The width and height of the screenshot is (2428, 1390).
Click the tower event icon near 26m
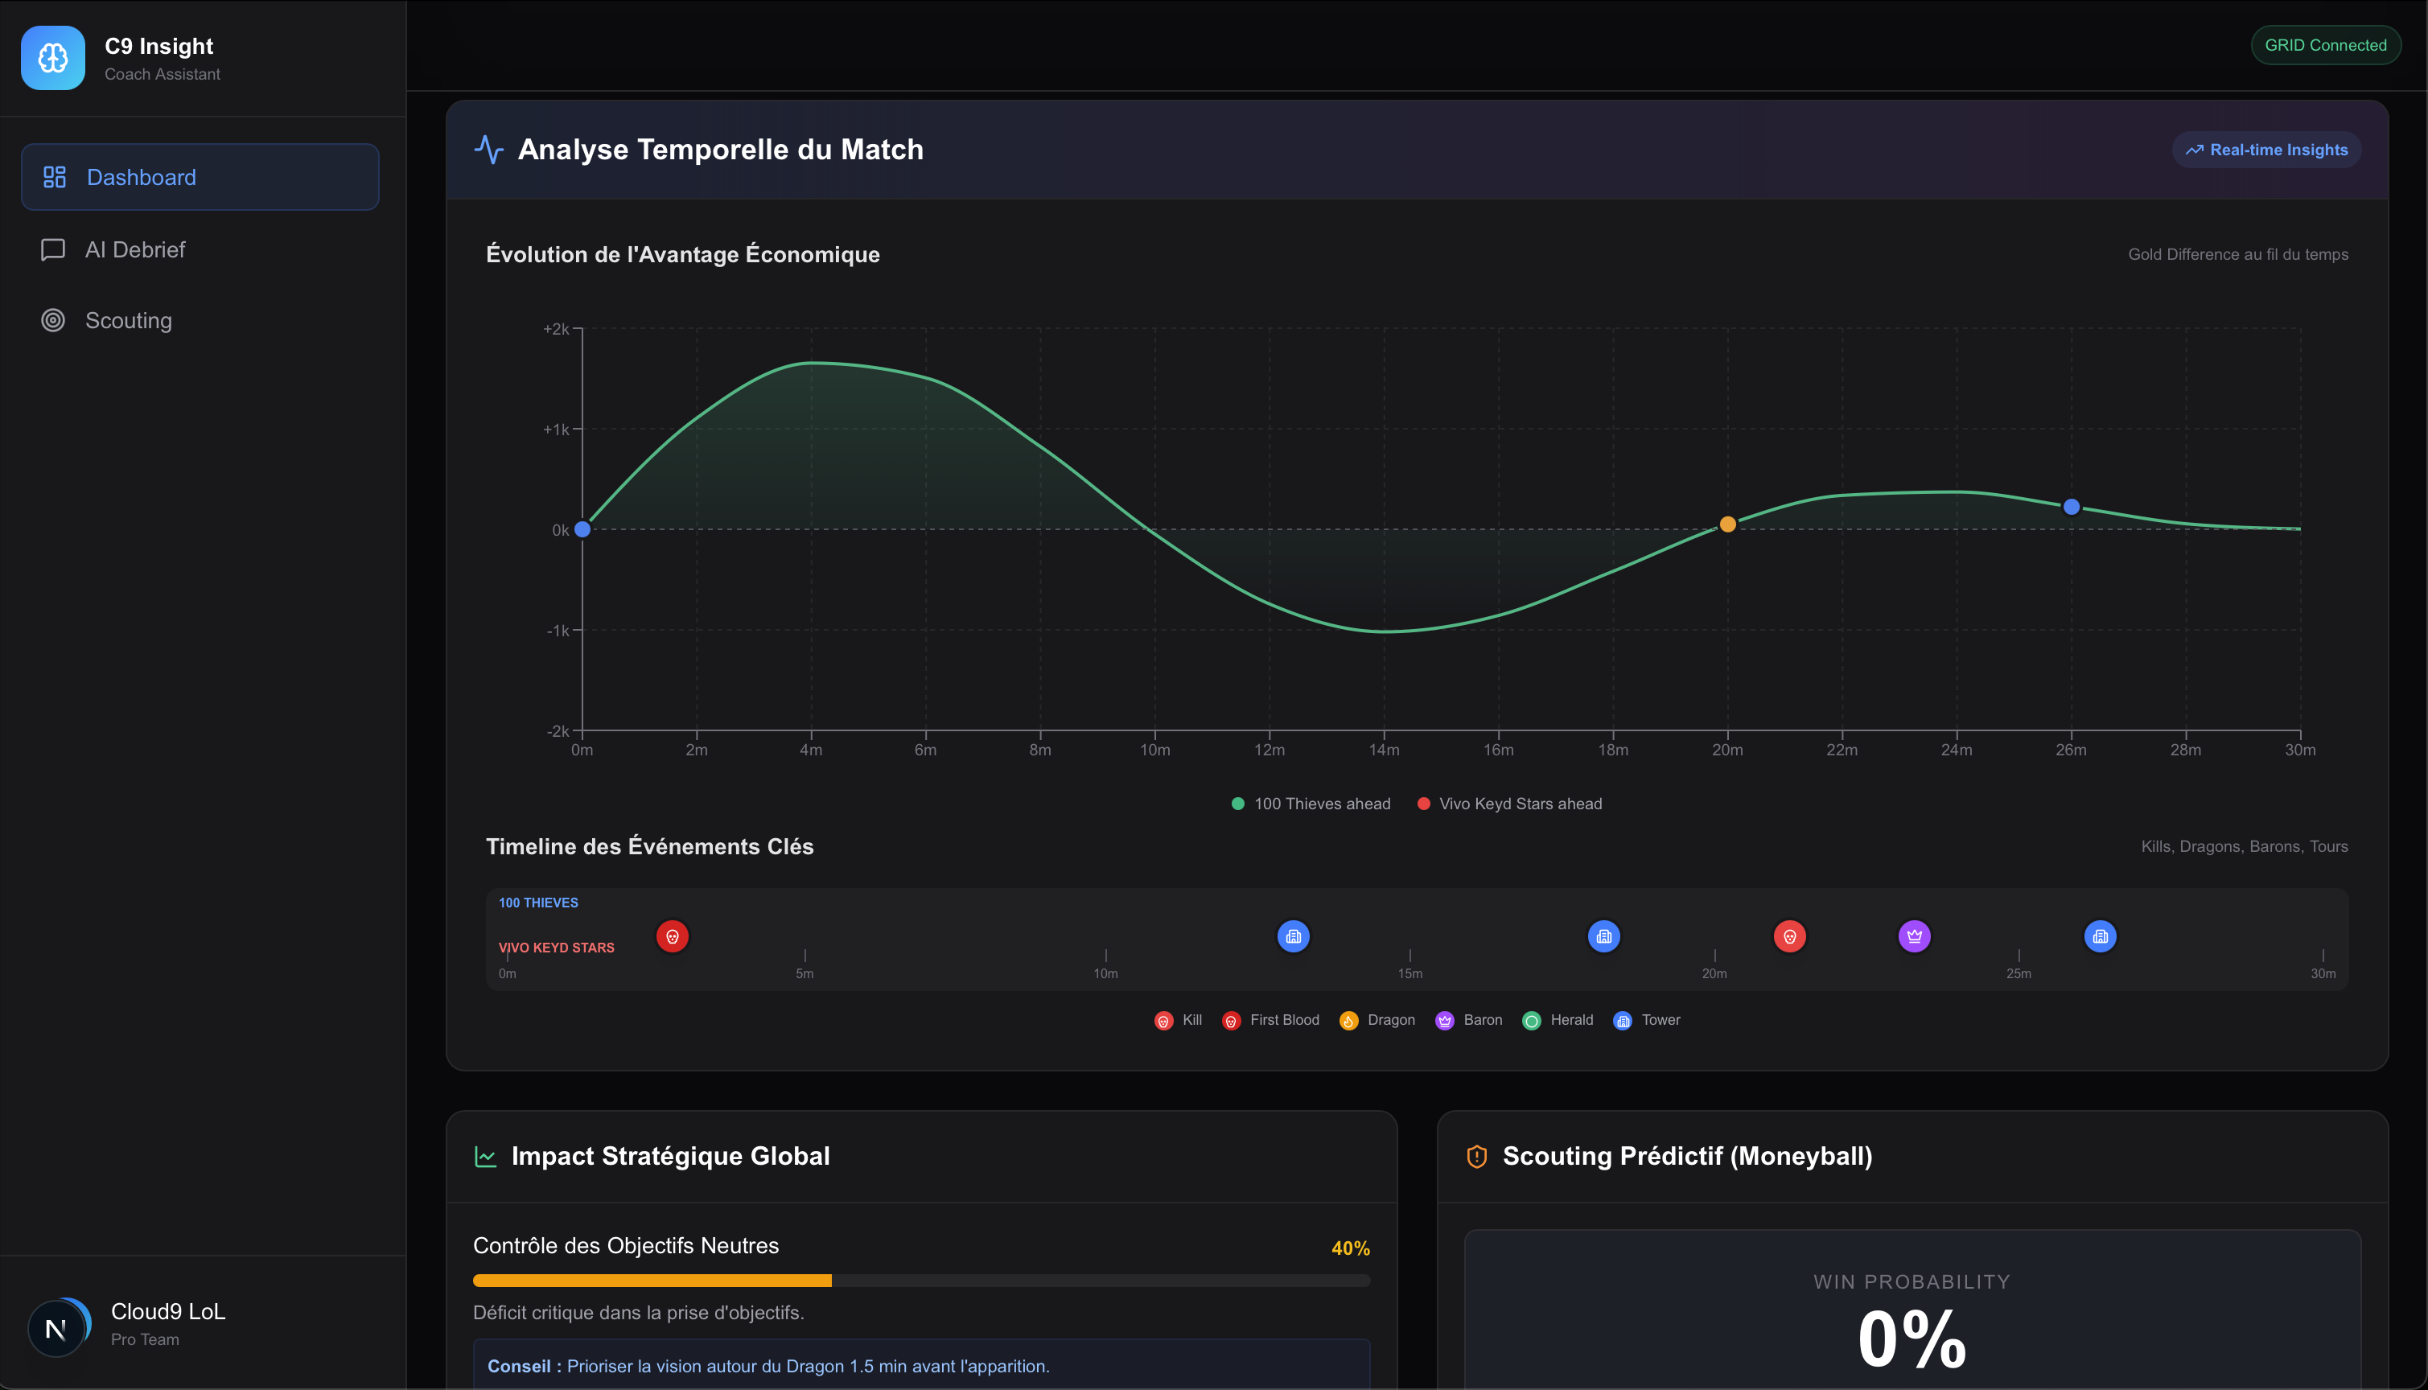[2100, 936]
